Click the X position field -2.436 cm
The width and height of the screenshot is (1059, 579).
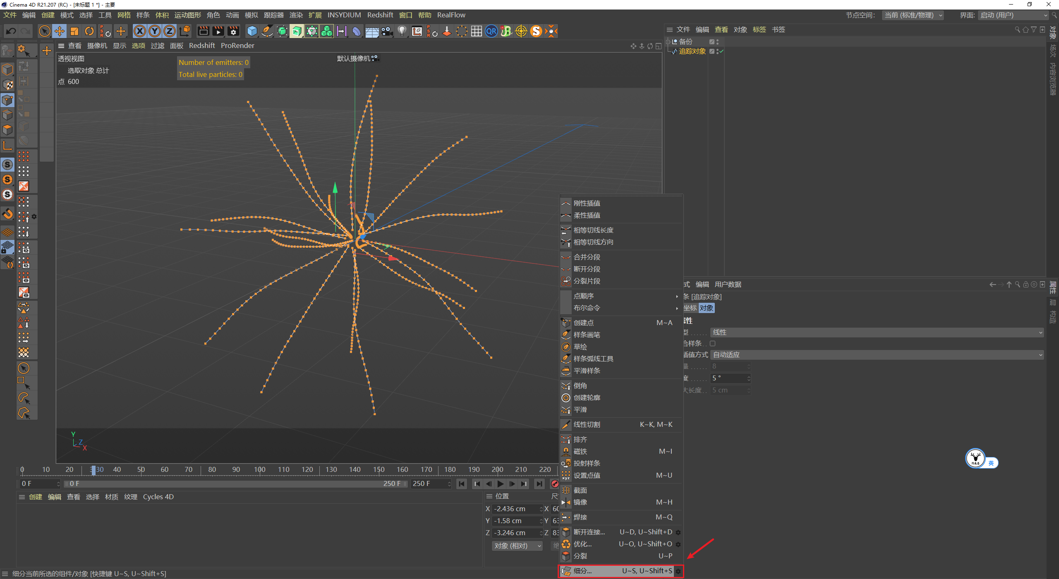(517, 509)
